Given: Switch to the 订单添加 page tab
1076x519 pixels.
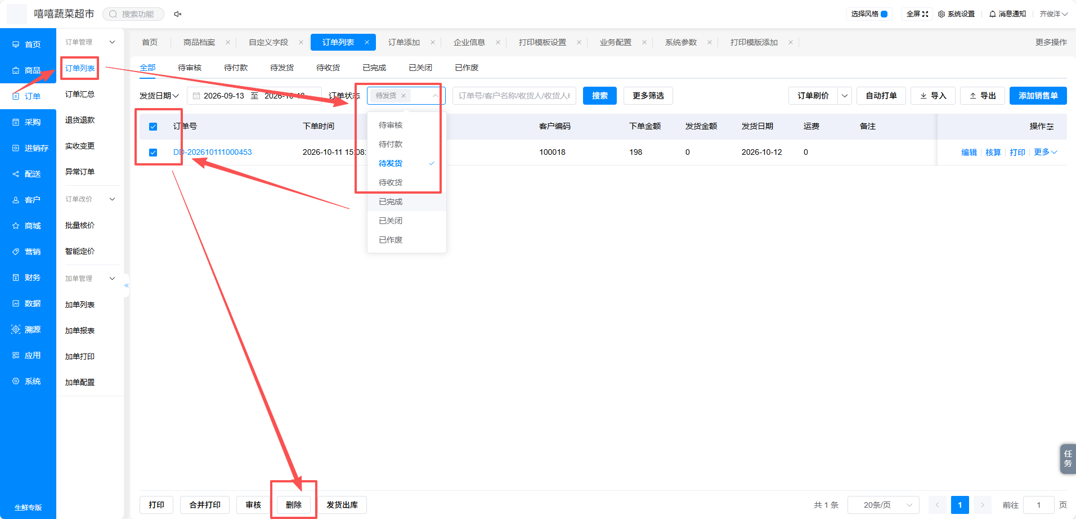Looking at the screenshot, I should pyautogui.click(x=404, y=42).
